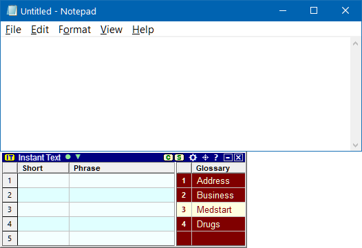Click the Short cell in row 1
362x248 pixels.
pos(43,180)
